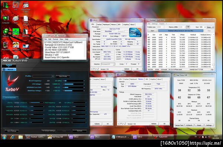Adjust the DRAM Bus Voltage slider in TurboV
Screen dimensions: 223x147
74,90
